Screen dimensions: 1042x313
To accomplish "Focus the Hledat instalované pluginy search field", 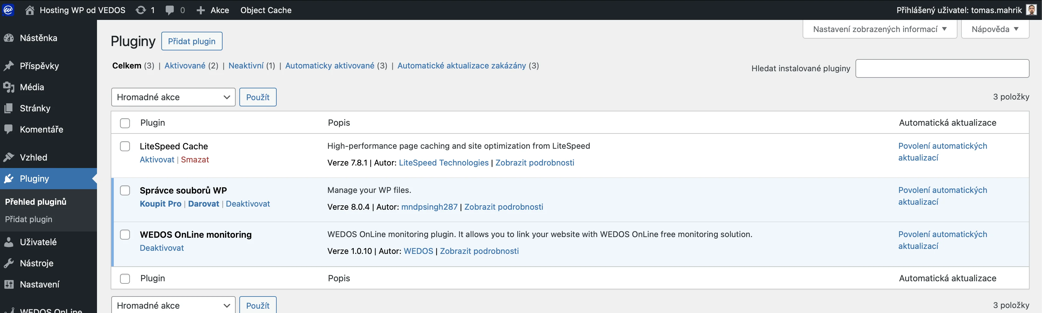I will [942, 68].
